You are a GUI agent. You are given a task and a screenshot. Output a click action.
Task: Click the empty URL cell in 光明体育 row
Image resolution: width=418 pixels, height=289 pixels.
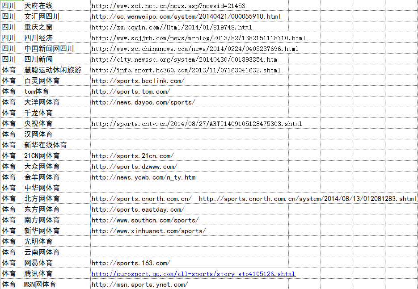pos(190,241)
